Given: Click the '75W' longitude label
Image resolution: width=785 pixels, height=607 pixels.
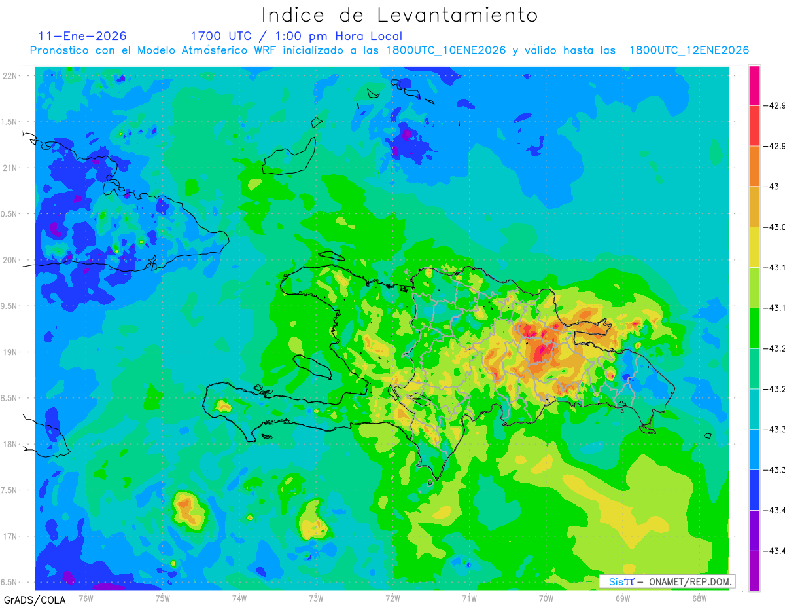Looking at the screenshot, I should point(162,598).
